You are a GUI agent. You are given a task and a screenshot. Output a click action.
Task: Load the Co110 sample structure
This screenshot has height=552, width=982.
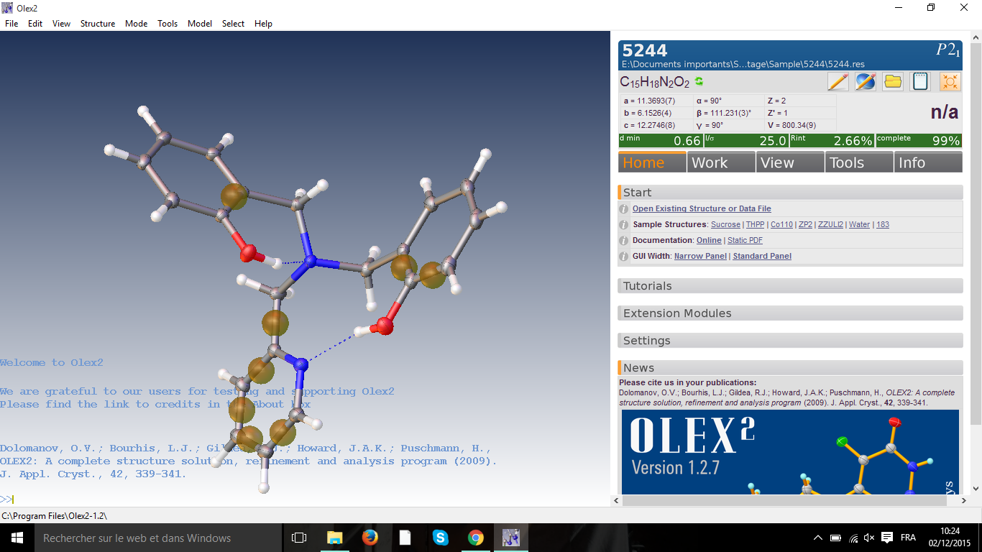click(781, 224)
